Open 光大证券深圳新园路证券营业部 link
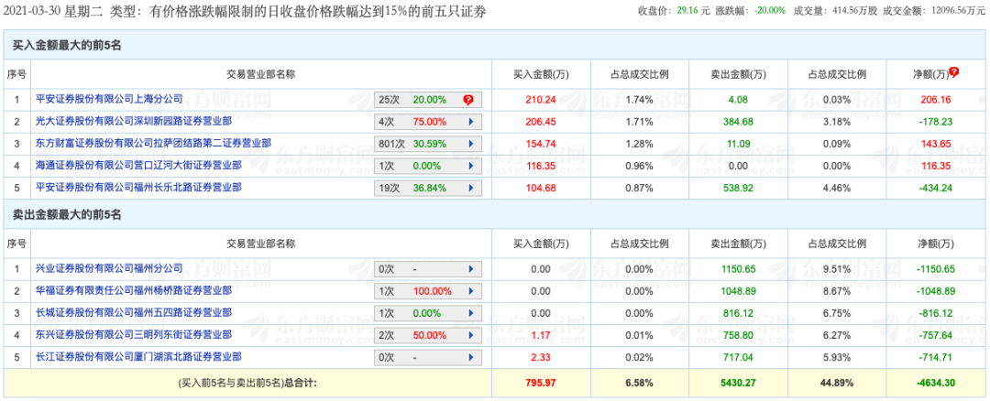 133,121
